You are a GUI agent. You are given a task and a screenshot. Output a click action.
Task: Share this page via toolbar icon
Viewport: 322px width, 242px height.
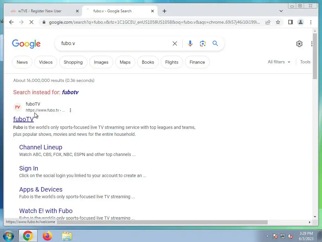click(268, 22)
